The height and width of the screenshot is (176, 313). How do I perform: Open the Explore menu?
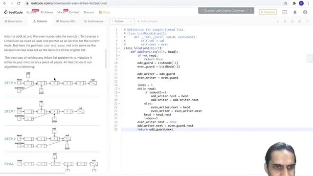pos(31,12)
